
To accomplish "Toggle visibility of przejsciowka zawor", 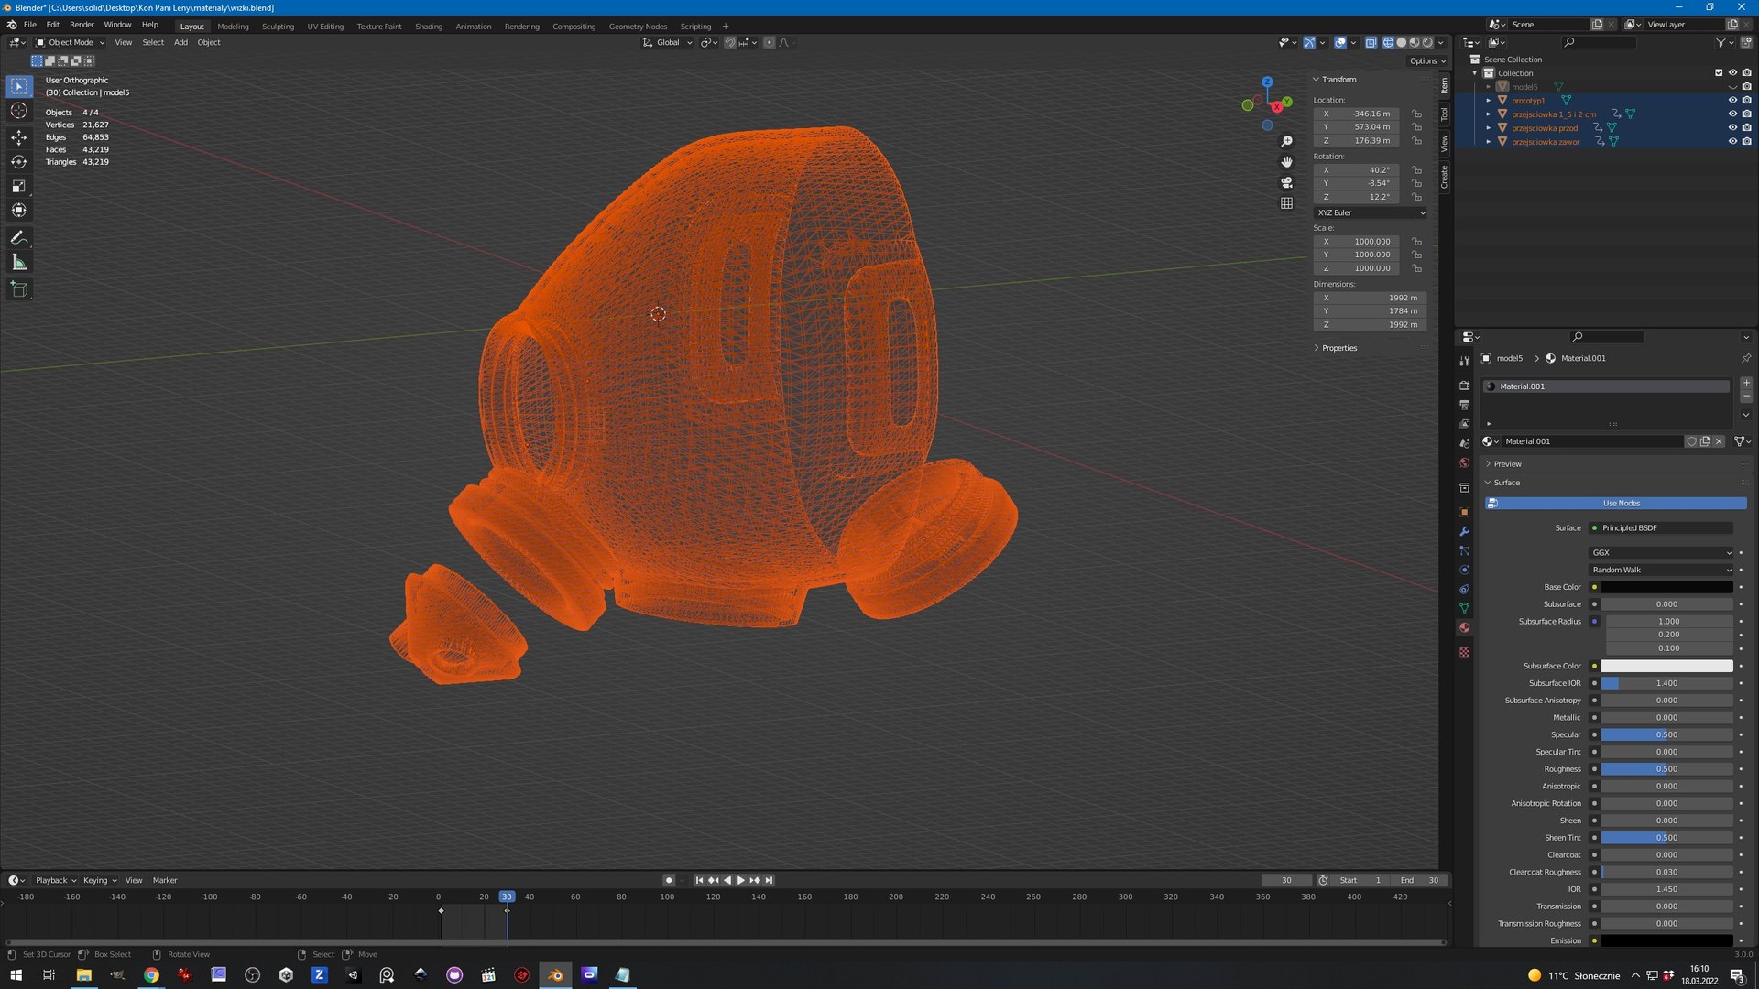I will (x=1732, y=142).
